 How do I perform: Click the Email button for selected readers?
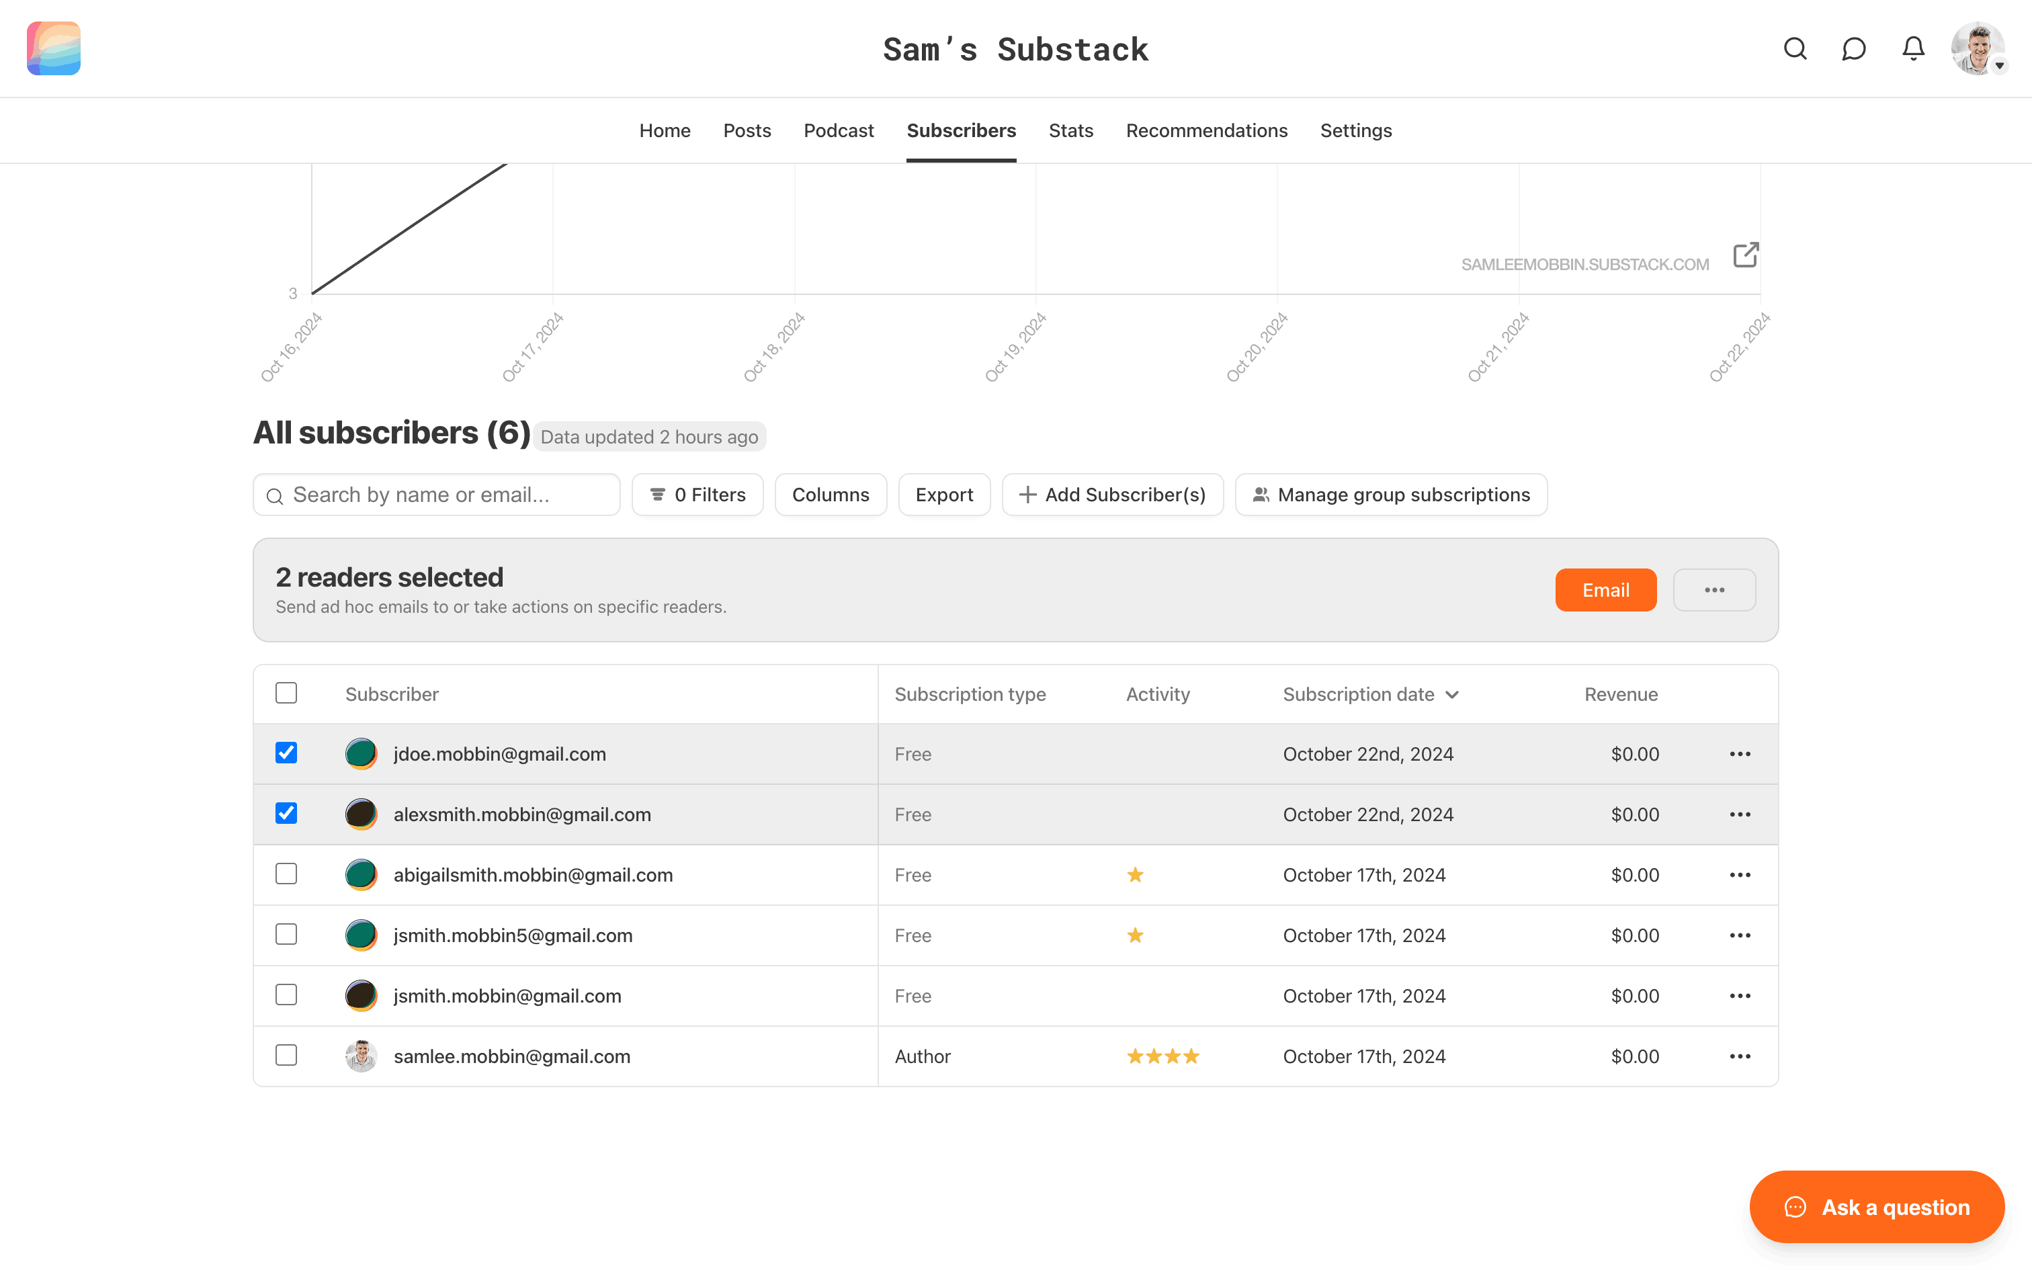[x=1604, y=590]
